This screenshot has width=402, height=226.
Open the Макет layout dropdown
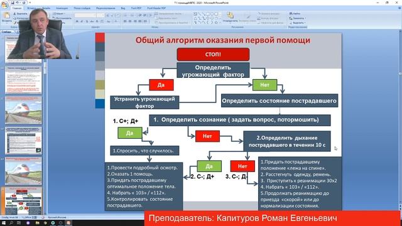click(x=59, y=14)
